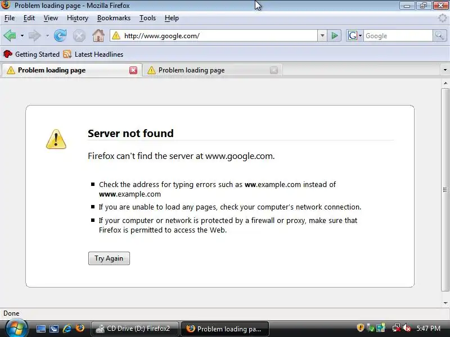
Task: Click the Show Desktop quick launch icon
Action: tap(40, 329)
